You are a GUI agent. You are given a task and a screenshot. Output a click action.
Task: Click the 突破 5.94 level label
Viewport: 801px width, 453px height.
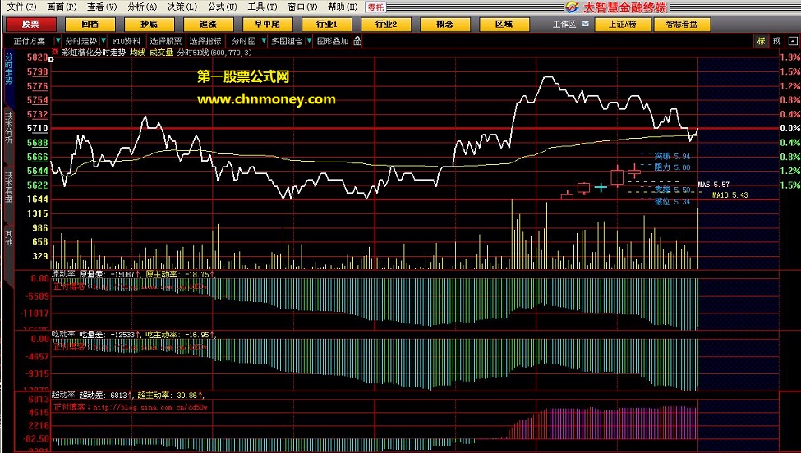[672, 156]
